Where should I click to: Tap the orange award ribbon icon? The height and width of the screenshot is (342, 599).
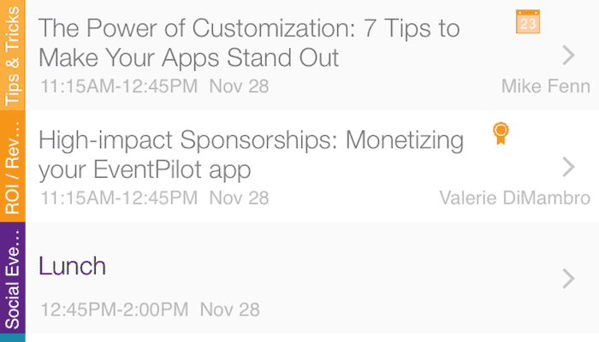point(501,133)
